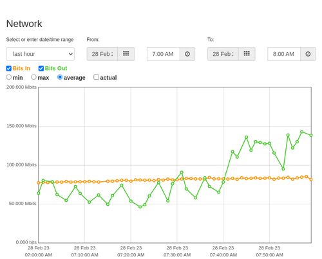
Task: Select the min radio button
Action: point(9,77)
